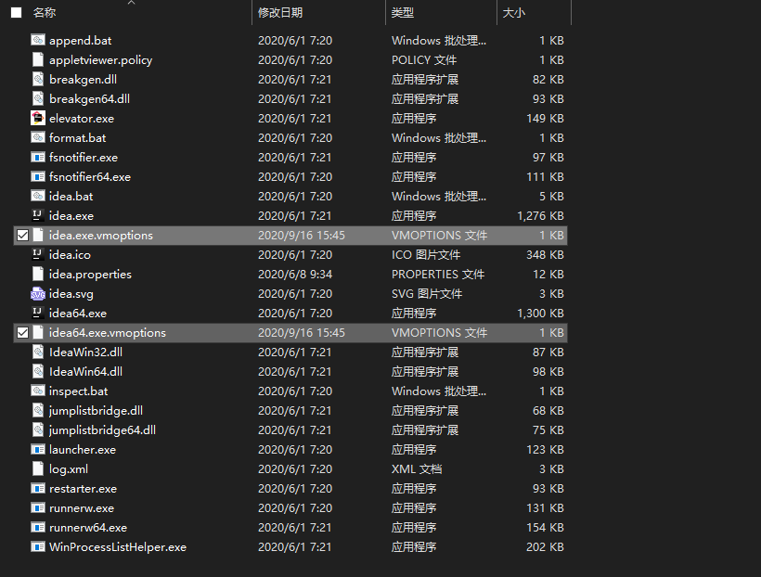Click the jumplistbridge.dll file icon

[38, 411]
